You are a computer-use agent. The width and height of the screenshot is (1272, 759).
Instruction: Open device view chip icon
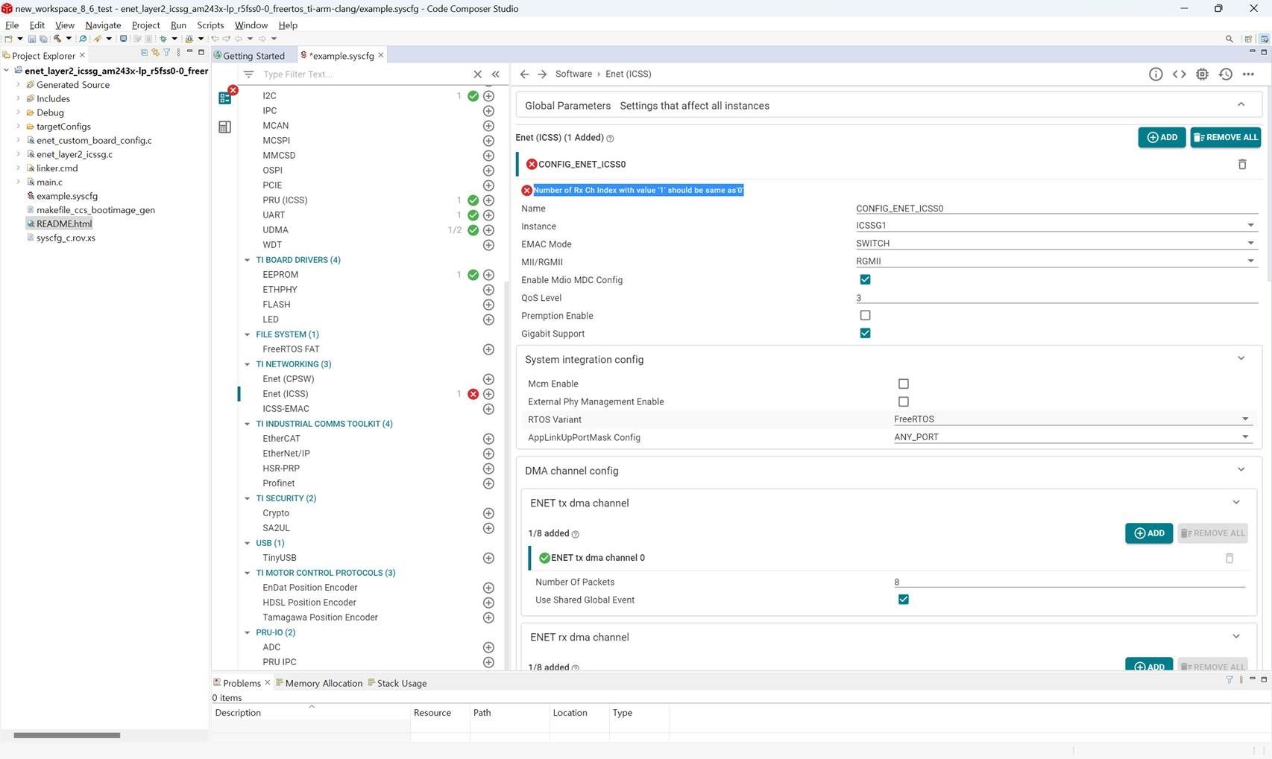coord(1202,74)
